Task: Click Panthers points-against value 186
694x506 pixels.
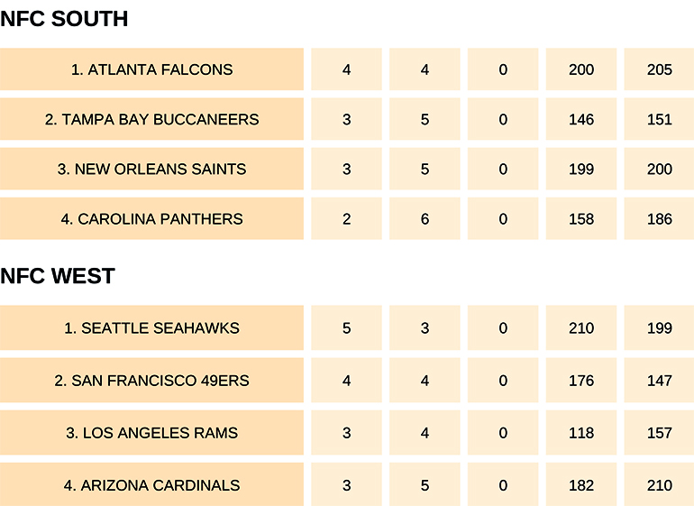Action: [x=659, y=218]
